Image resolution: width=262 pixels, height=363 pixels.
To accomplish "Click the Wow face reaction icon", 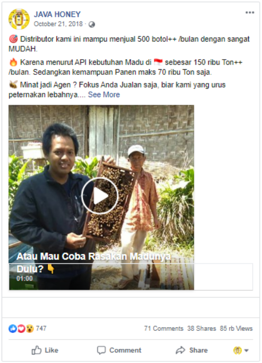I will pyautogui.click(x=30, y=329).
